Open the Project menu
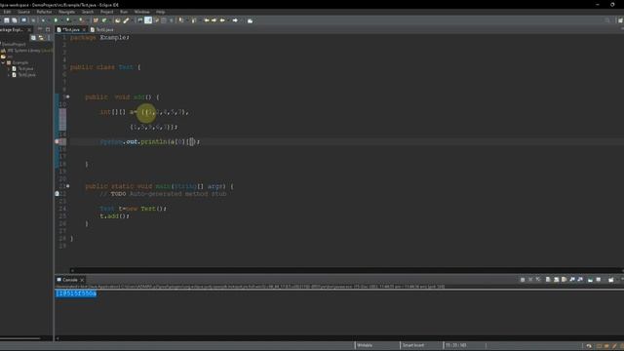Screen dimensions: 624x351 click(x=106, y=12)
